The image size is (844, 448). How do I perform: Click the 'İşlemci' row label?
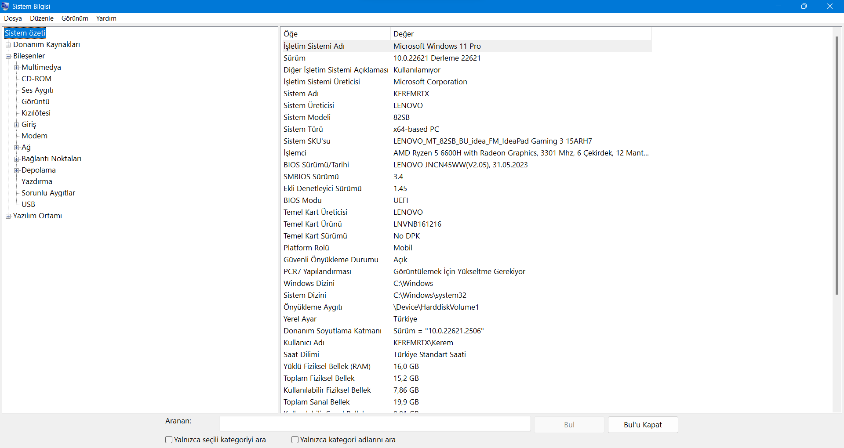point(295,153)
